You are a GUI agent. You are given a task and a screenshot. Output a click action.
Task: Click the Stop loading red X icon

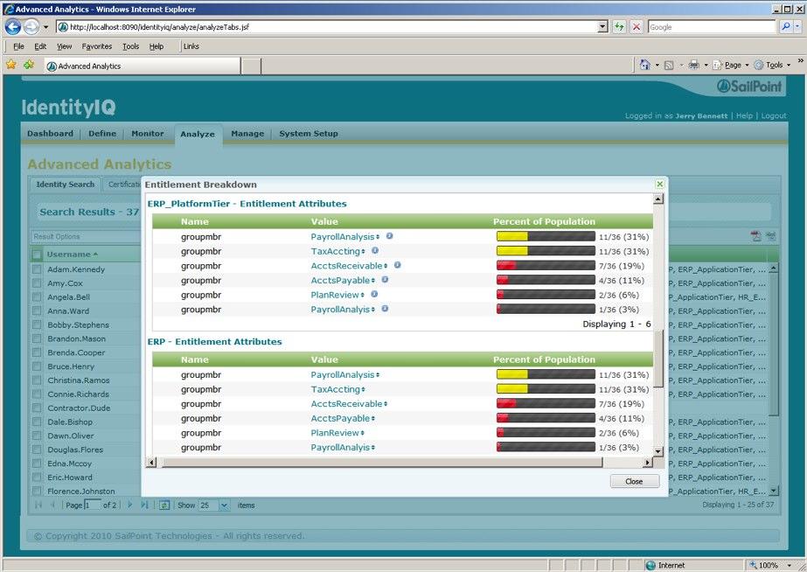(x=637, y=27)
